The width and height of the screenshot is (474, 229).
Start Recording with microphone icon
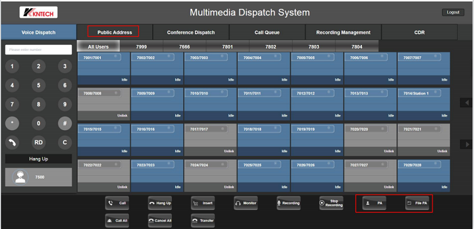coord(289,203)
